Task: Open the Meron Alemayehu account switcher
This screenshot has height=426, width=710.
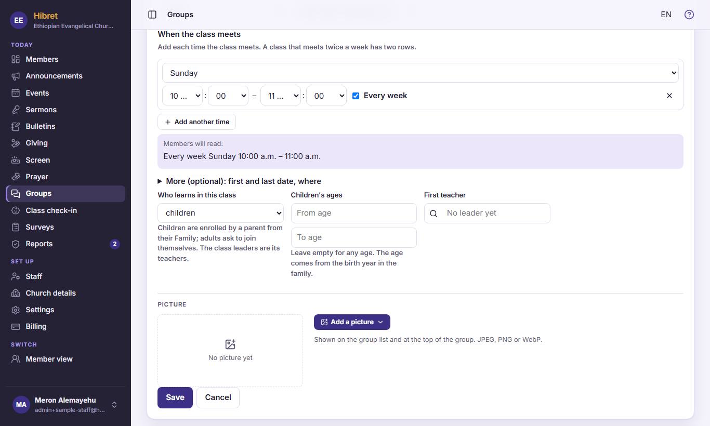Action: 65,405
